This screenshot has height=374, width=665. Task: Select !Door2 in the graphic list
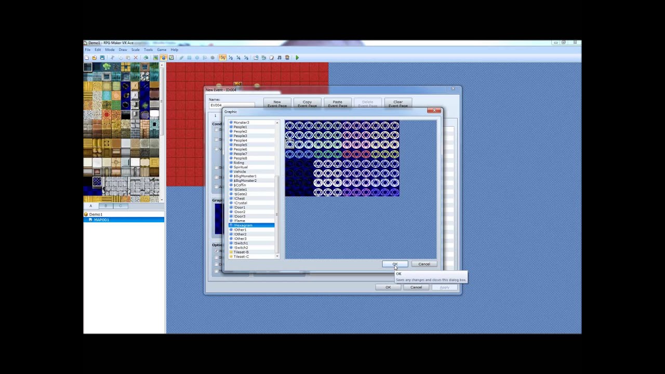click(252, 212)
